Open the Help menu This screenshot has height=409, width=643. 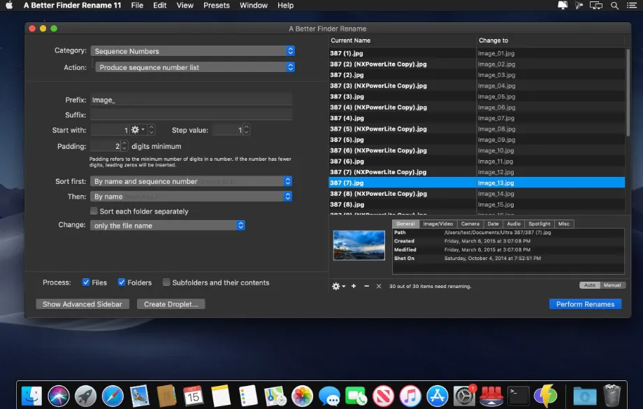coord(285,6)
